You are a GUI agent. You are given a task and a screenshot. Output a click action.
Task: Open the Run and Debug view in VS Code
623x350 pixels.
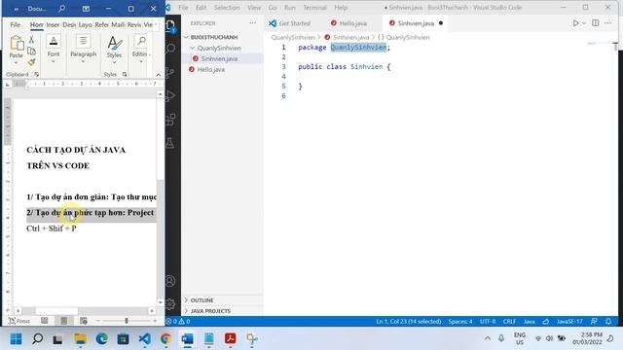pyautogui.click(x=171, y=95)
